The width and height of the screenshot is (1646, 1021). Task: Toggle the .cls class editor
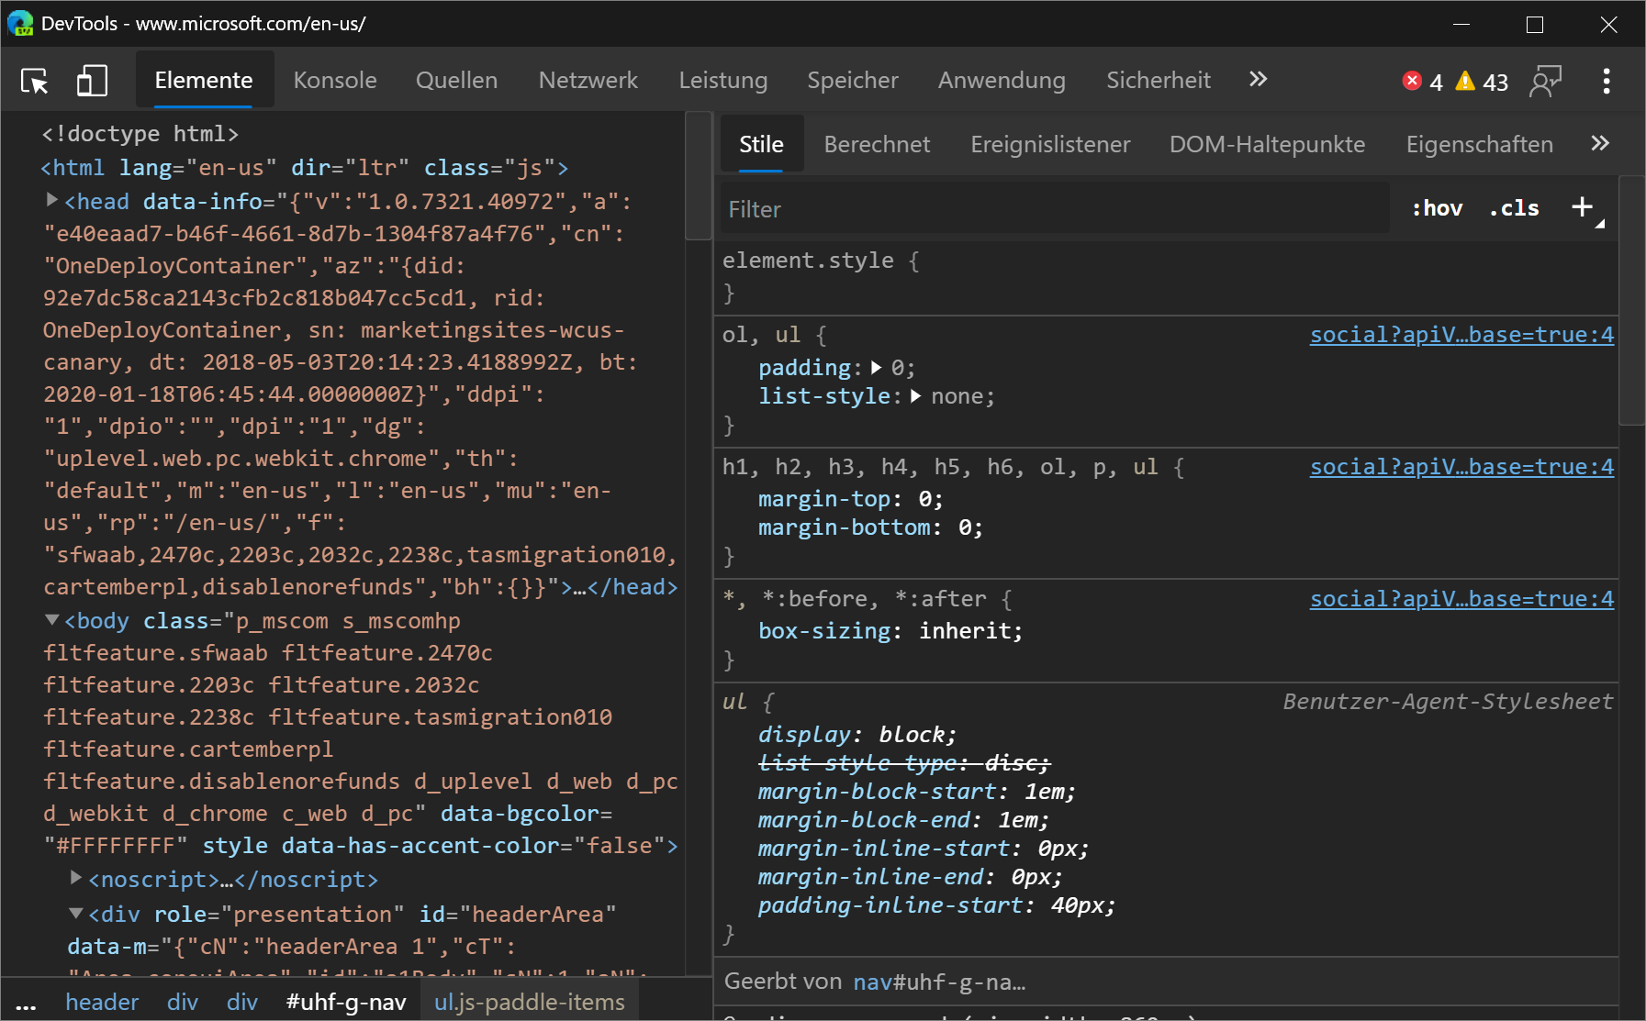[1513, 207]
